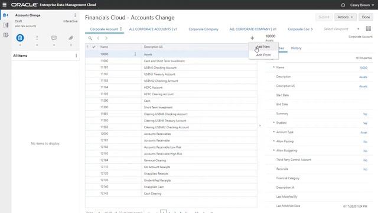This screenshot has height=213, width=378.
Task: Select the row for account 11000
Action: tap(171, 61)
